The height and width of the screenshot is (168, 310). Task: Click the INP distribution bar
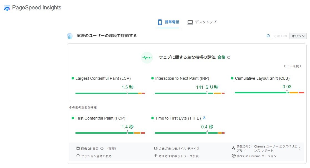point(190,93)
